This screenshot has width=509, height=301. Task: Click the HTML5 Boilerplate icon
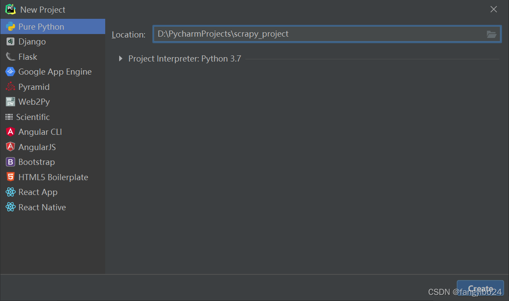click(10, 177)
